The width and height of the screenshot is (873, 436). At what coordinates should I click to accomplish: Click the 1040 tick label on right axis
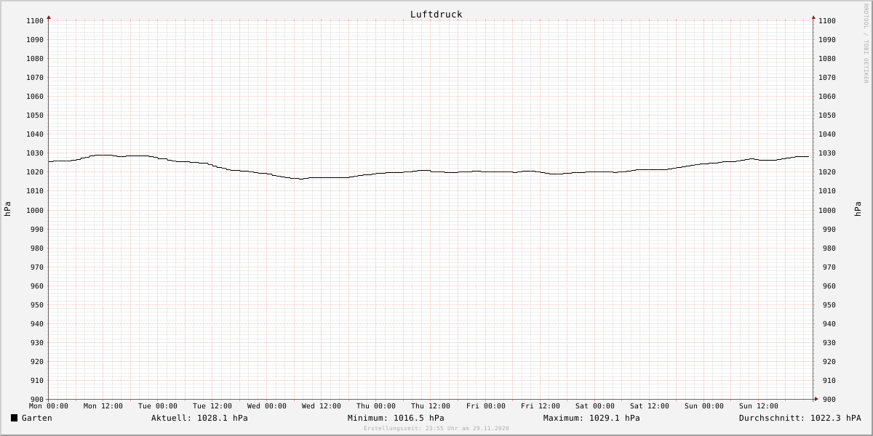(x=827, y=134)
